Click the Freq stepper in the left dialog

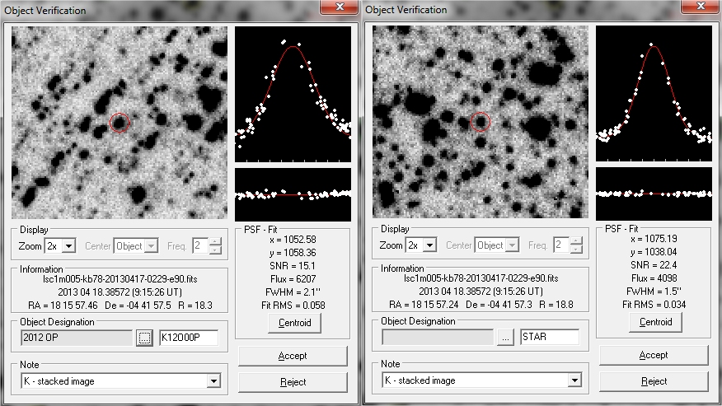coord(216,245)
